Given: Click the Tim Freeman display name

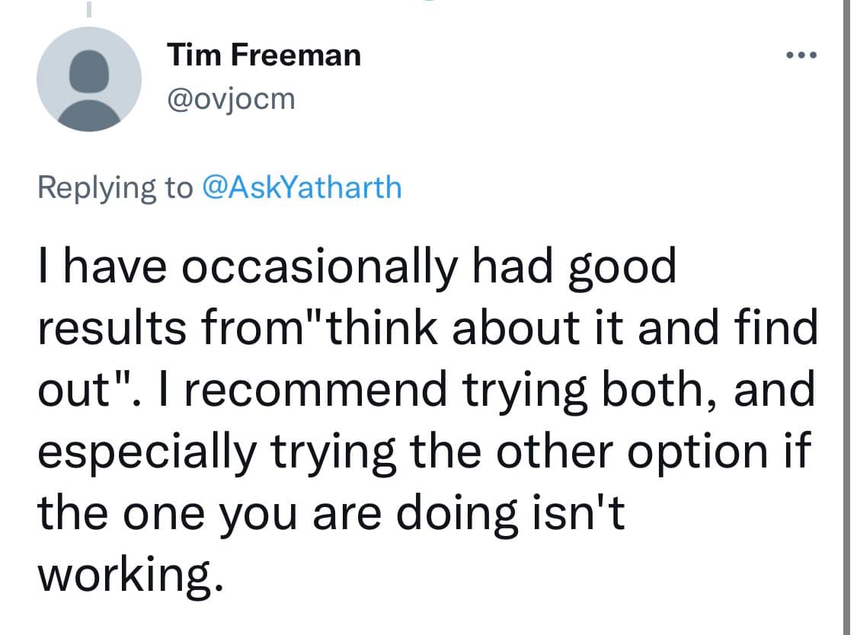Looking at the screenshot, I should click(x=264, y=55).
